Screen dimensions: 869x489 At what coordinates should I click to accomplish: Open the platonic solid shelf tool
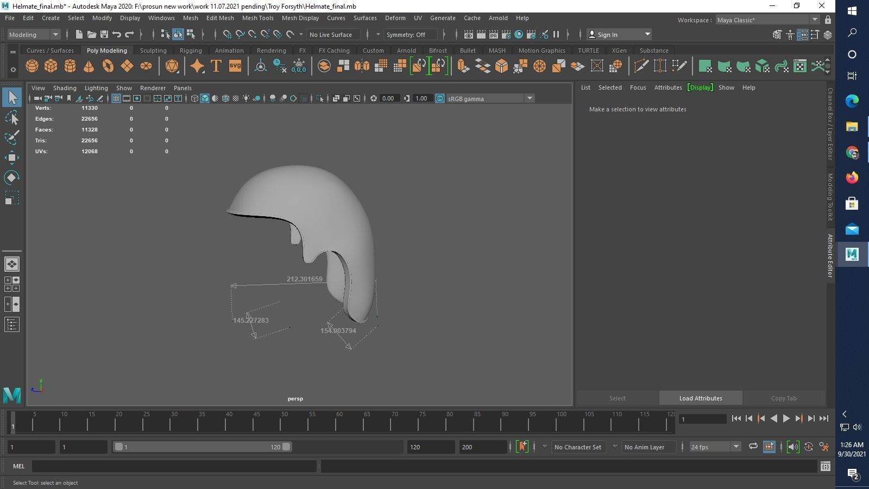click(172, 66)
